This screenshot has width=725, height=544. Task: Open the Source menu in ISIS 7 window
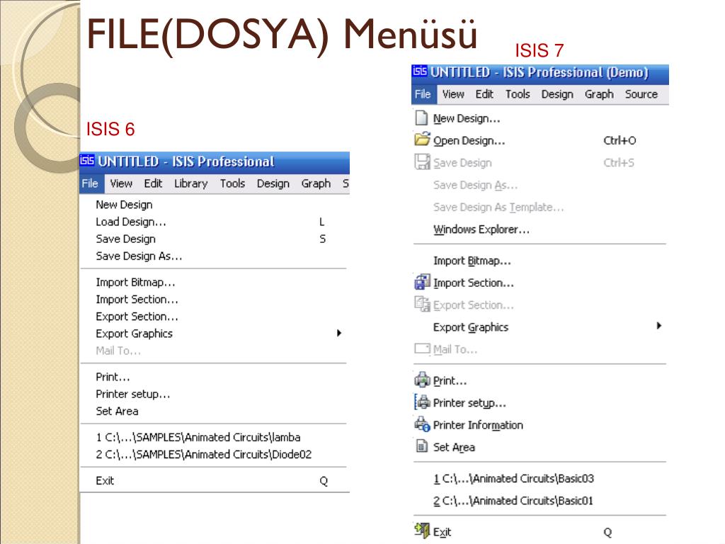pyautogui.click(x=641, y=94)
